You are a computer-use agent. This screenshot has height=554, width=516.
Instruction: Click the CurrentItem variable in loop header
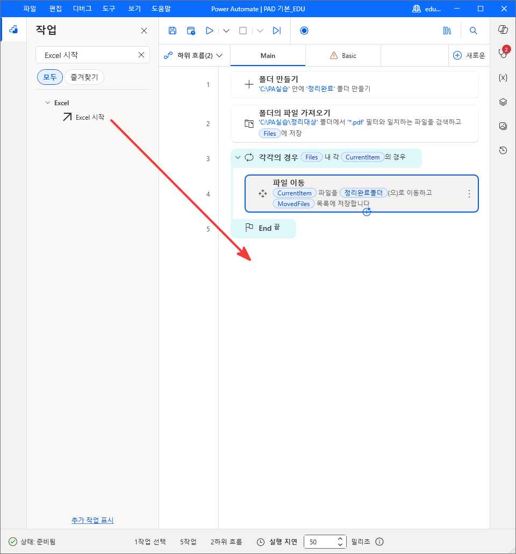(362, 157)
